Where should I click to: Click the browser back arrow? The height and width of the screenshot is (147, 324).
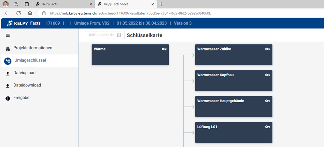[x=7, y=13]
